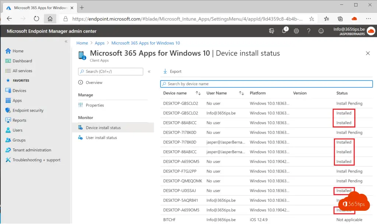Screen dimensions: 377x224
Task: Select DESKTOP-5AQR841 device row
Action: click(x=267, y=200)
